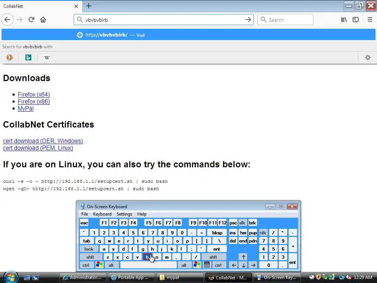Open a new tab with plus button
This screenshot has width=377, height=283.
pyautogui.click(x=89, y=6)
